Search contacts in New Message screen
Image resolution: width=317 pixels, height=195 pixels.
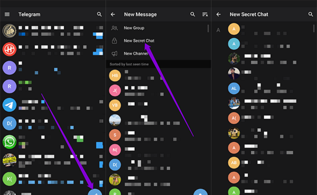tap(193, 14)
